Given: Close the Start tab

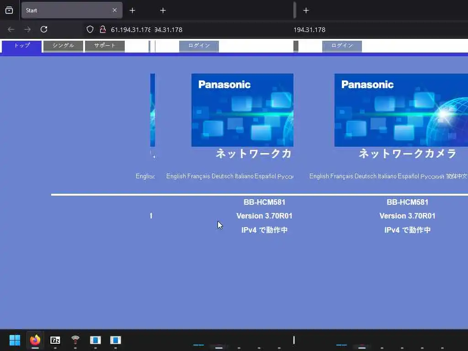Looking at the screenshot, I should click(x=115, y=11).
